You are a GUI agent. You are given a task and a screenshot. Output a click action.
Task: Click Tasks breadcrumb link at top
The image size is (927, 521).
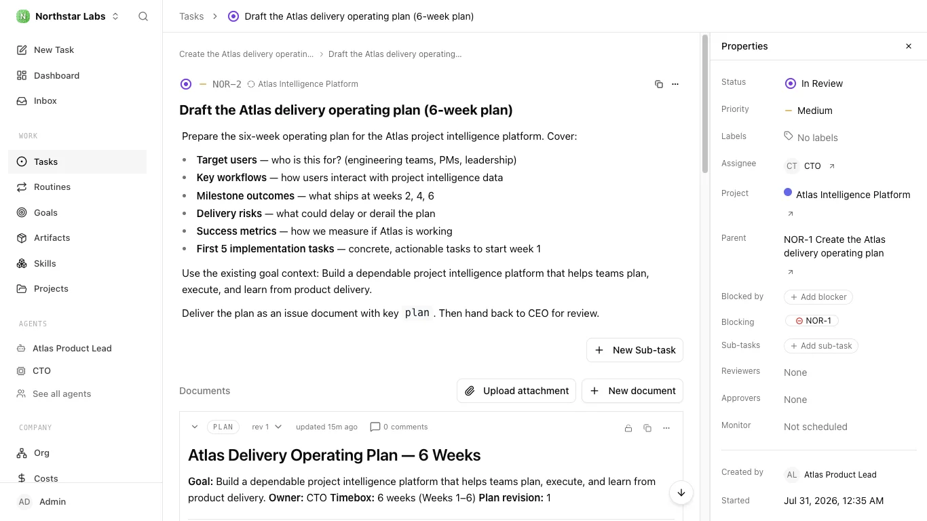(191, 16)
